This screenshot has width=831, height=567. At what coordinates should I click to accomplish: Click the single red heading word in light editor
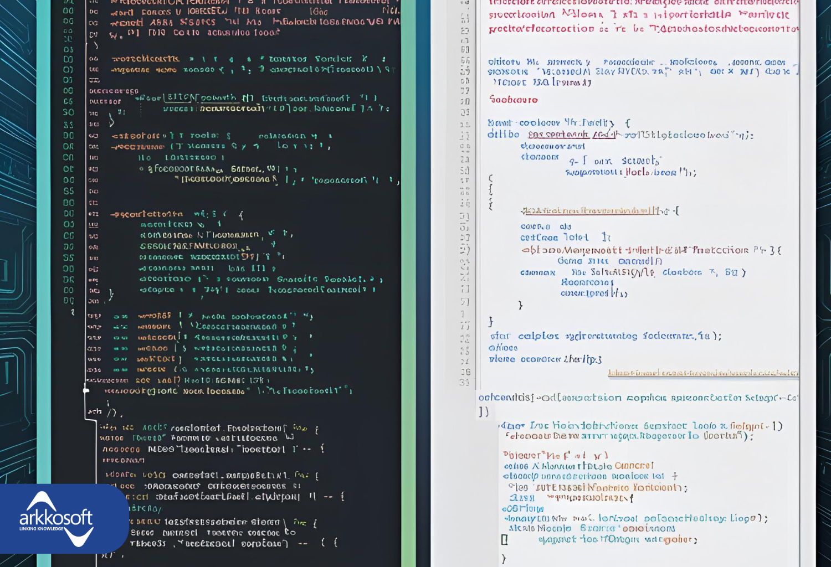point(513,100)
